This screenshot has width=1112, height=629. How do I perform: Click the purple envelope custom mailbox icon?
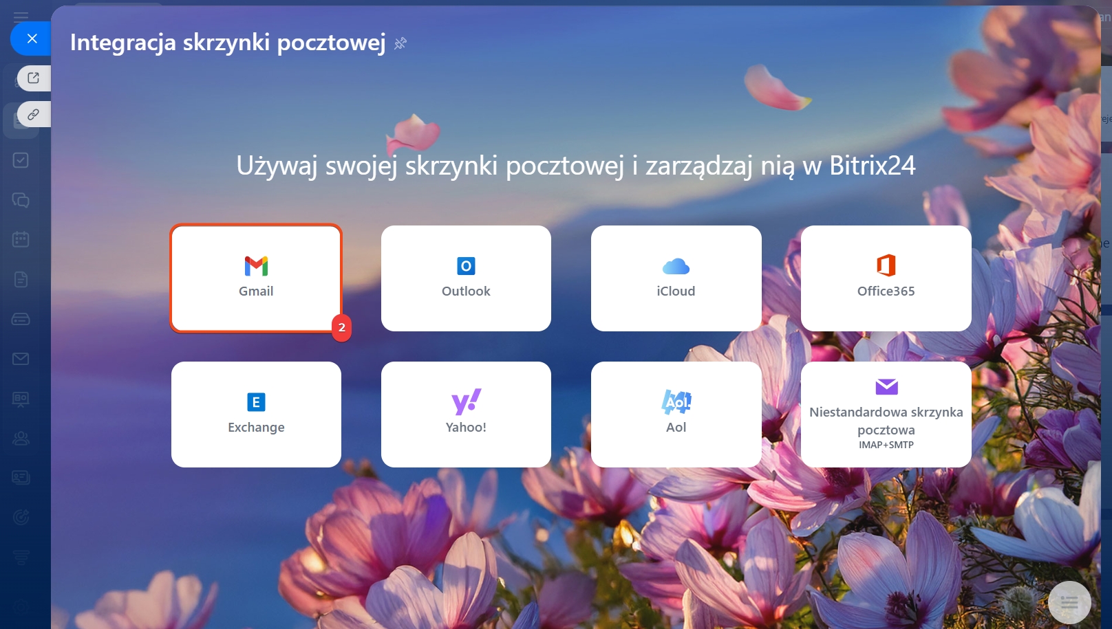pyautogui.click(x=886, y=386)
